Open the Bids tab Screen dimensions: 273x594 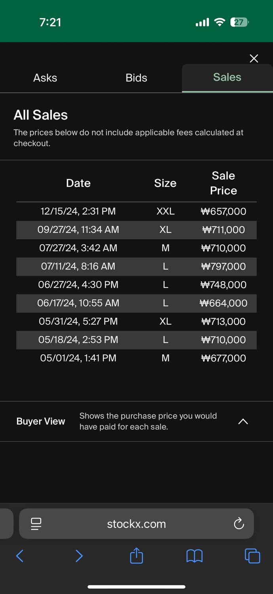pyautogui.click(x=136, y=78)
